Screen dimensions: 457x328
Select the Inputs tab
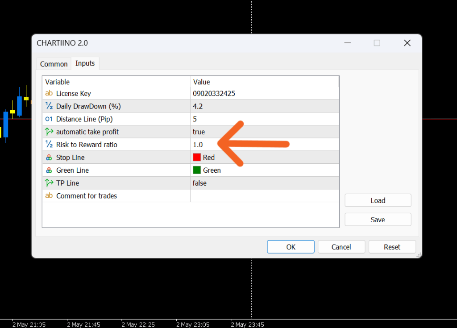[85, 63]
